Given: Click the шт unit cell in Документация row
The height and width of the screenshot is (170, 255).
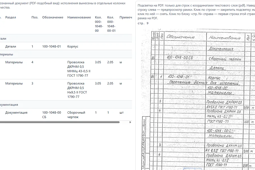Looking at the screenshot, I should coord(122,112).
